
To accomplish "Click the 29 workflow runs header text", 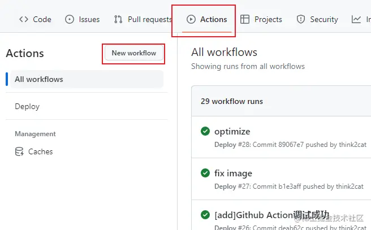I will pyautogui.click(x=232, y=101).
